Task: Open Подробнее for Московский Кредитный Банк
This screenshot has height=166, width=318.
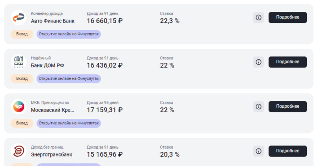Action: (x=288, y=107)
